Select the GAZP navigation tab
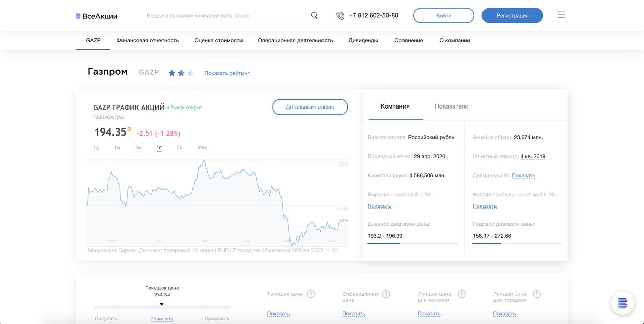644x324 pixels. pos(93,40)
